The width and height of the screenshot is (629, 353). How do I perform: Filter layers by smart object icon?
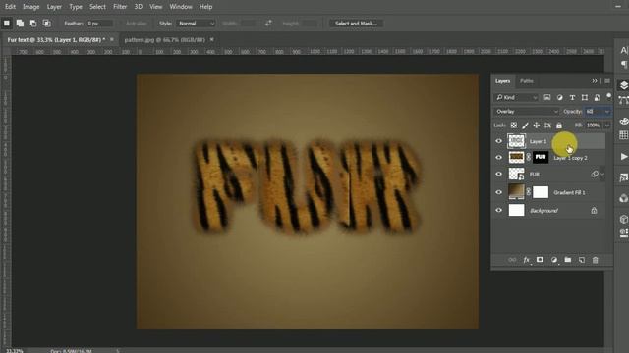(597, 97)
